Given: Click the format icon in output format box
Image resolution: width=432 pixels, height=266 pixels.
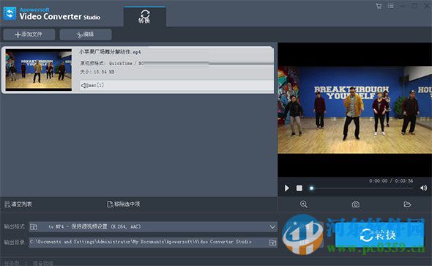Looking at the screenshot, I should [x=34, y=227].
